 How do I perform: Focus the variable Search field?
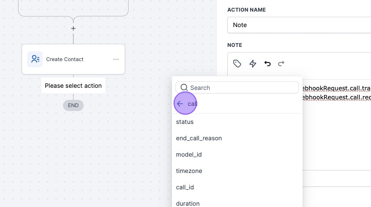(x=242, y=88)
